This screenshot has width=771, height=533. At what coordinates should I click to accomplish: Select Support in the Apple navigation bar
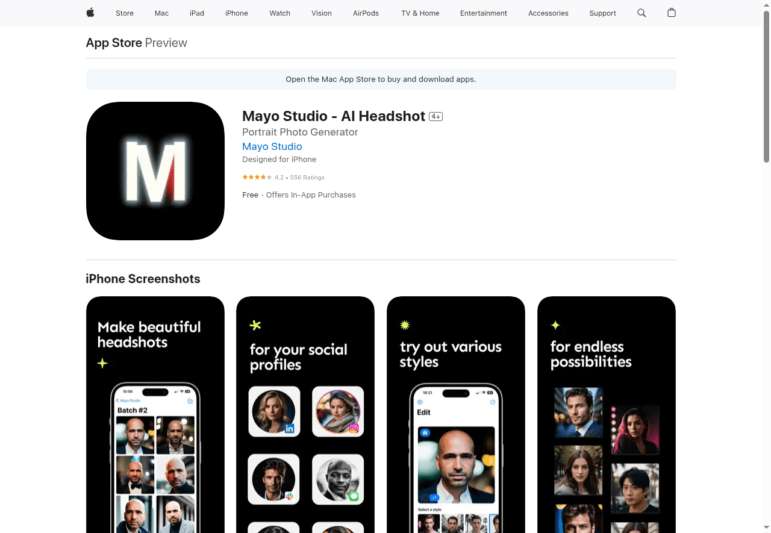click(602, 13)
